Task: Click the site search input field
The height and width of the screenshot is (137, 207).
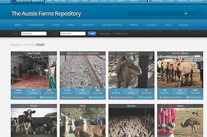Action: click(x=154, y=14)
